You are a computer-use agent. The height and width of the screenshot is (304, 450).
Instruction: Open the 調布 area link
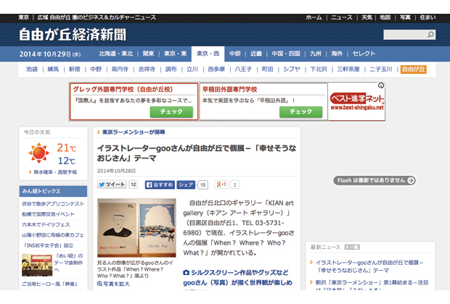click(171, 69)
